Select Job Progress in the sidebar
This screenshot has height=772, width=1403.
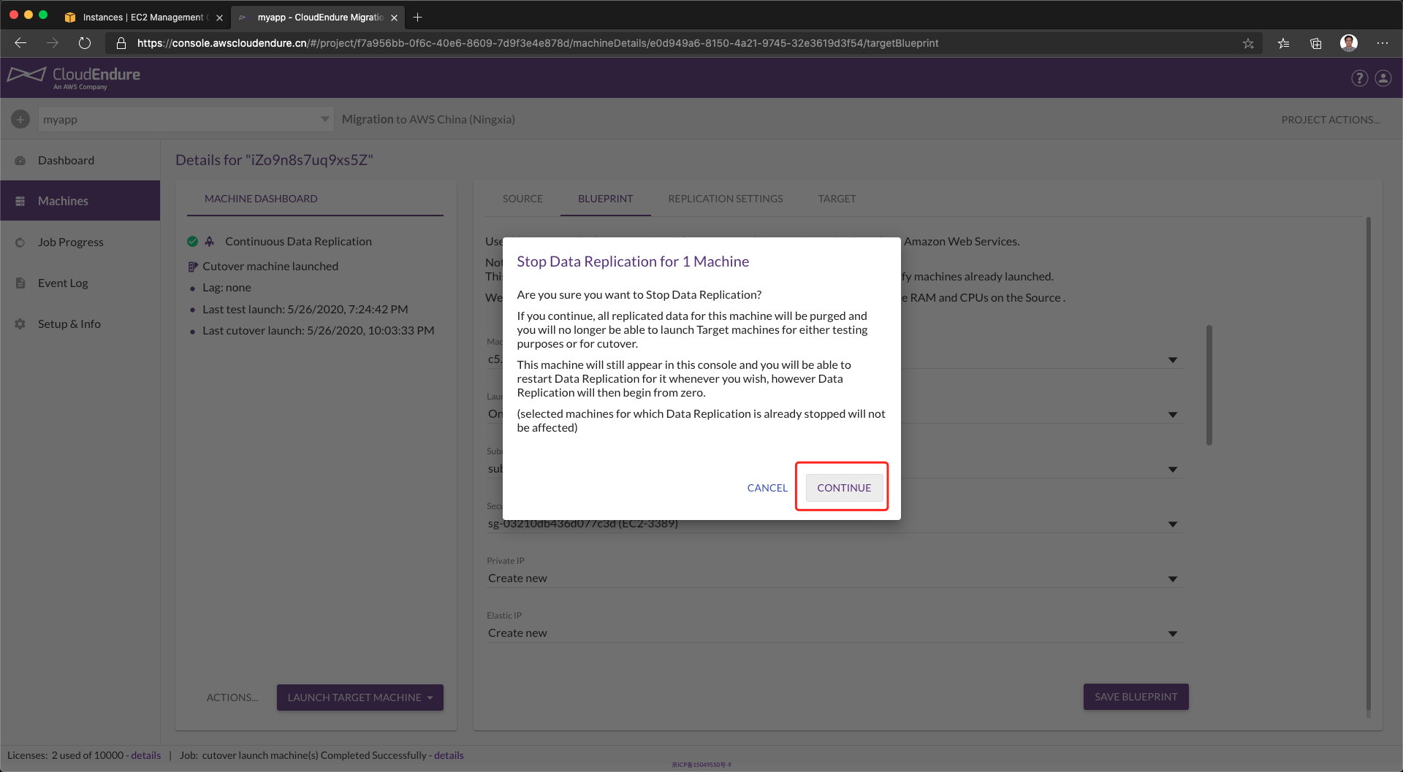pos(70,242)
